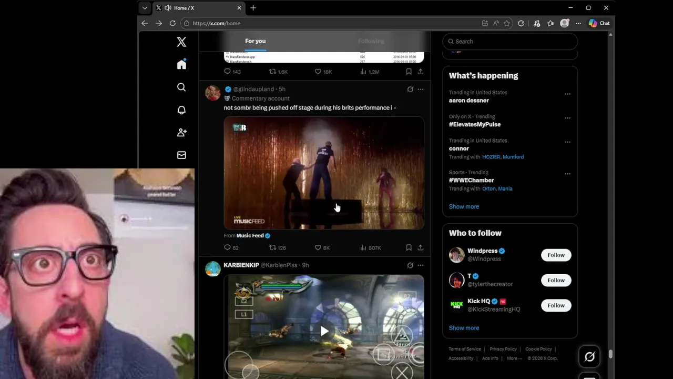Mute tab via speaker icon

(x=168, y=8)
